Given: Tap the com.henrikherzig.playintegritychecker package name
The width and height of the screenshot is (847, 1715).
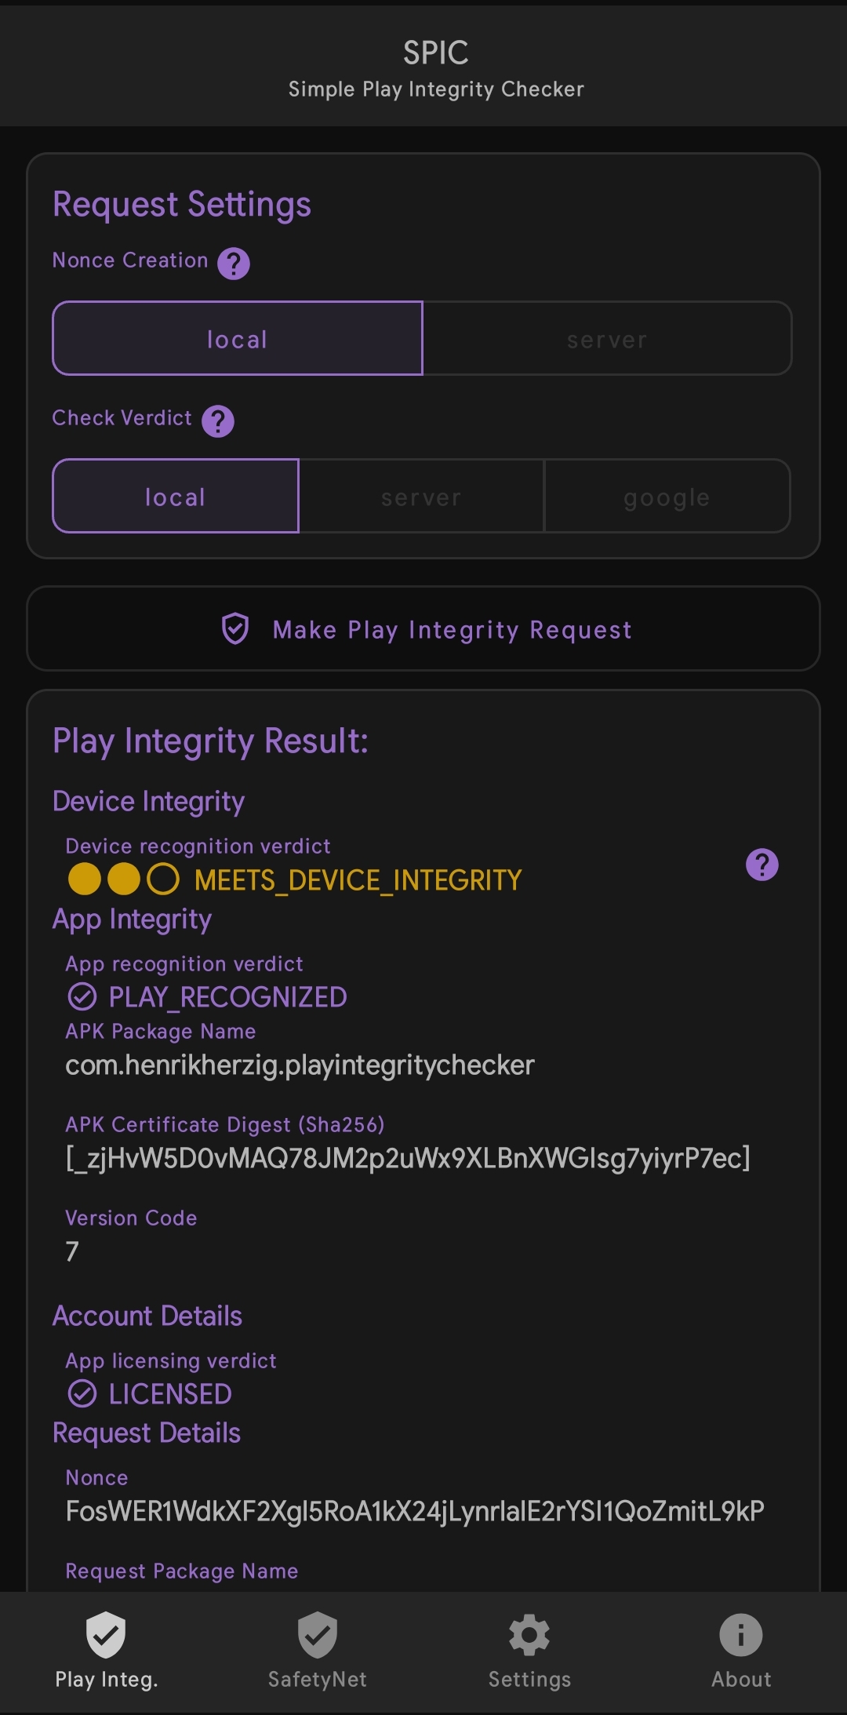Looking at the screenshot, I should pos(300,1065).
